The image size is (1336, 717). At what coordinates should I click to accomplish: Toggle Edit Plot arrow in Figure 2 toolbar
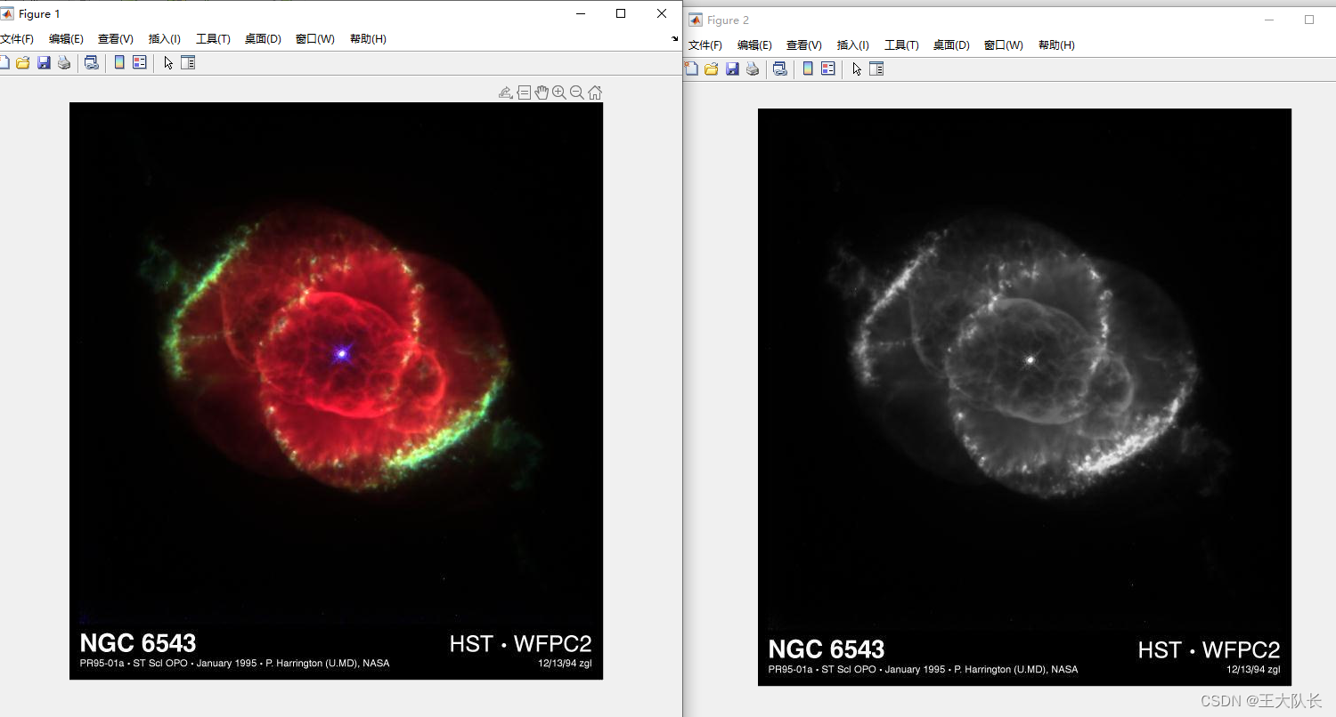[x=857, y=69]
